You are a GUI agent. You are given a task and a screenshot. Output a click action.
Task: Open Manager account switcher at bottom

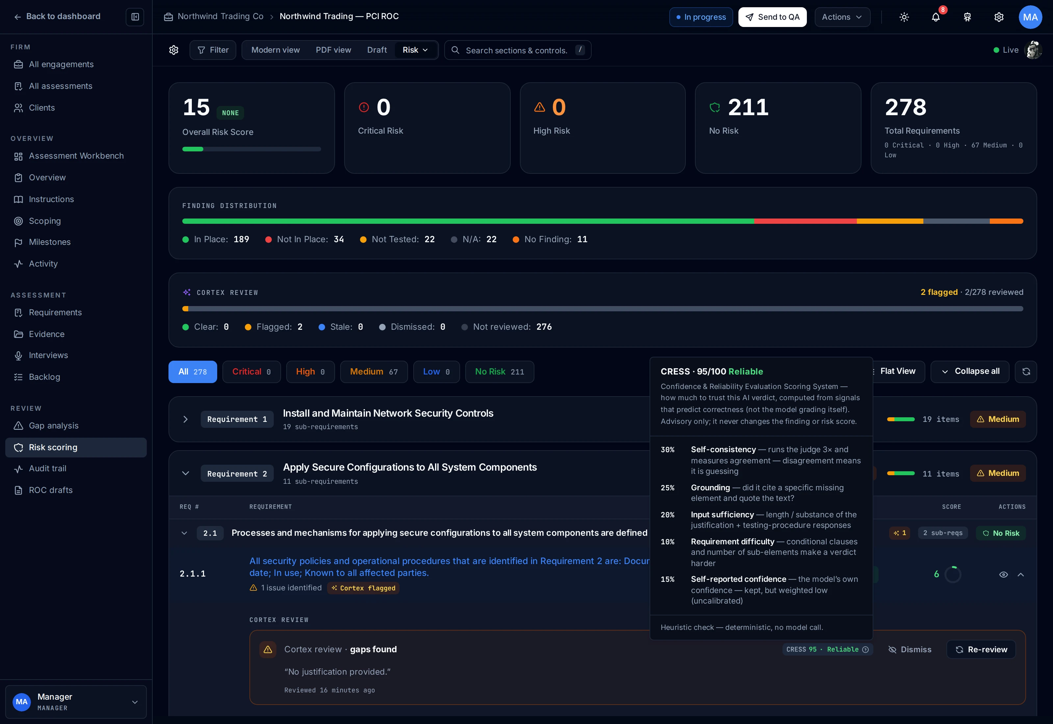(x=76, y=702)
